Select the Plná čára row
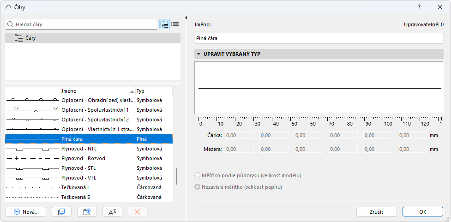Image resolution: width=451 pixels, height=222 pixels. coord(89,139)
